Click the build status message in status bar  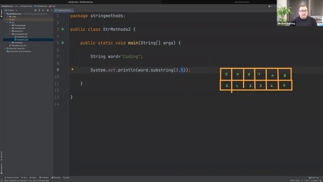tap(27, 180)
